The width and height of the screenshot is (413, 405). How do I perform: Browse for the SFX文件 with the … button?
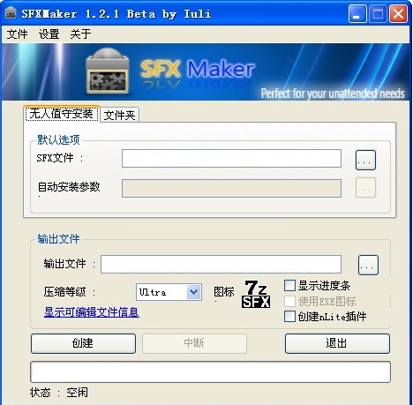click(x=365, y=160)
